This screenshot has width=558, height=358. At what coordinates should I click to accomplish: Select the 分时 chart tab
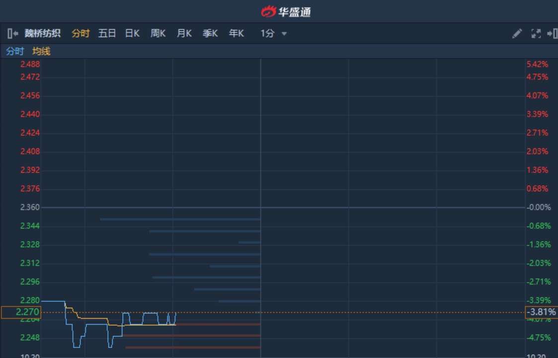pos(80,34)
